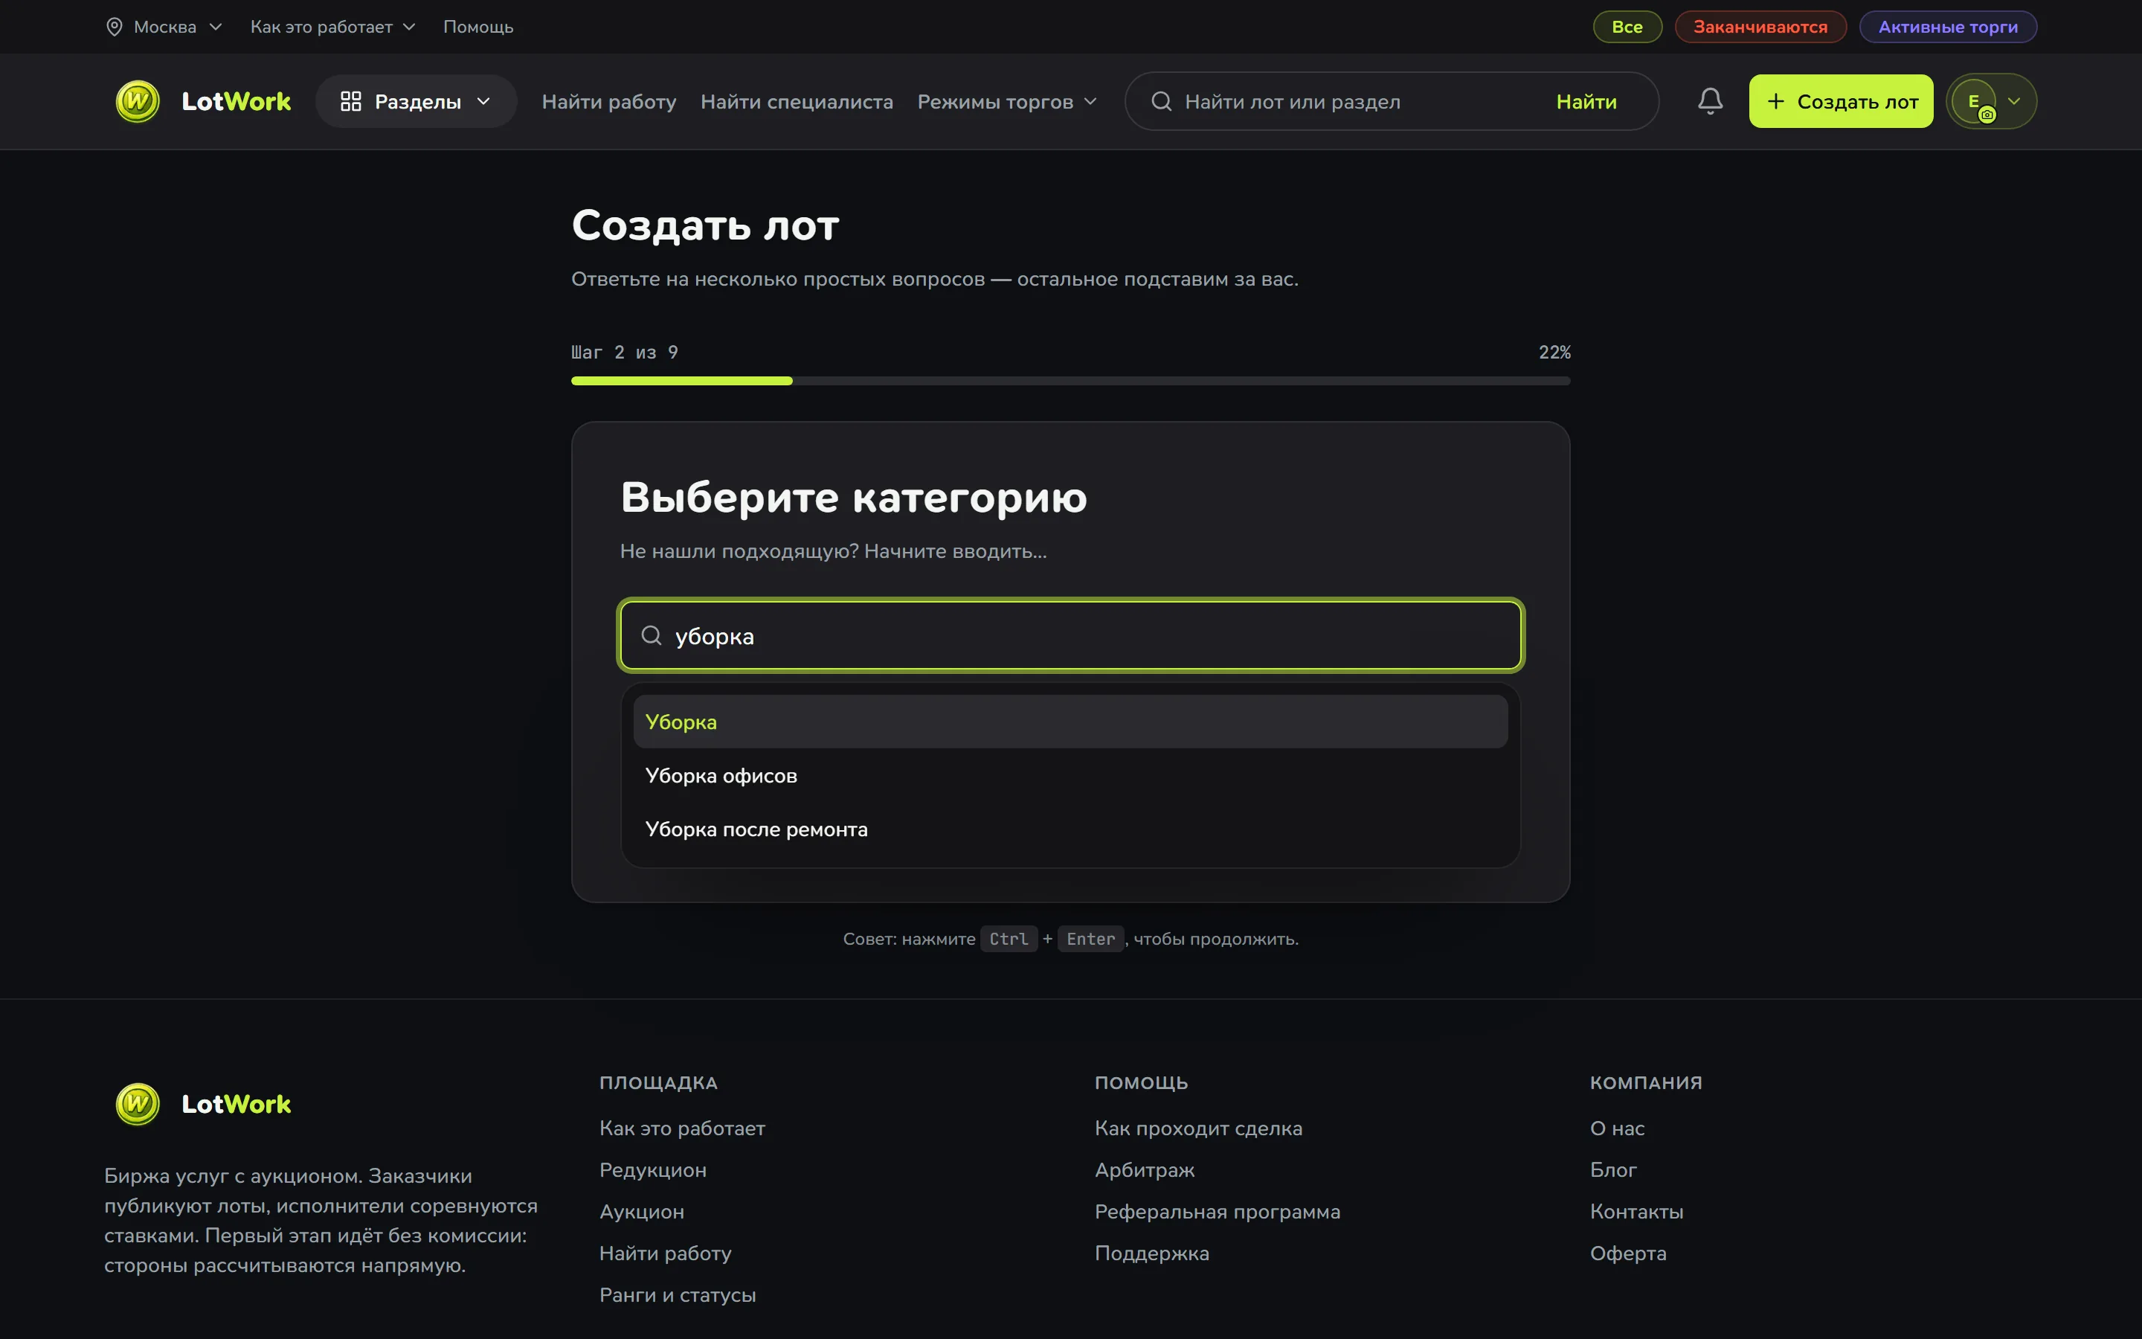Open footer link Как проходит сделка

[1197, 1128]
